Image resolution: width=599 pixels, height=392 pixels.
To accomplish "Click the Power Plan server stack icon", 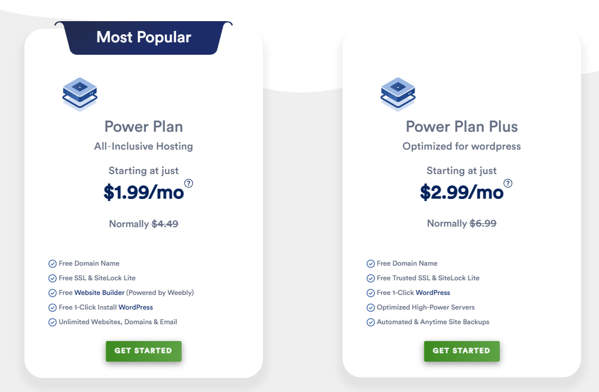I will click(x=80, y=94).
